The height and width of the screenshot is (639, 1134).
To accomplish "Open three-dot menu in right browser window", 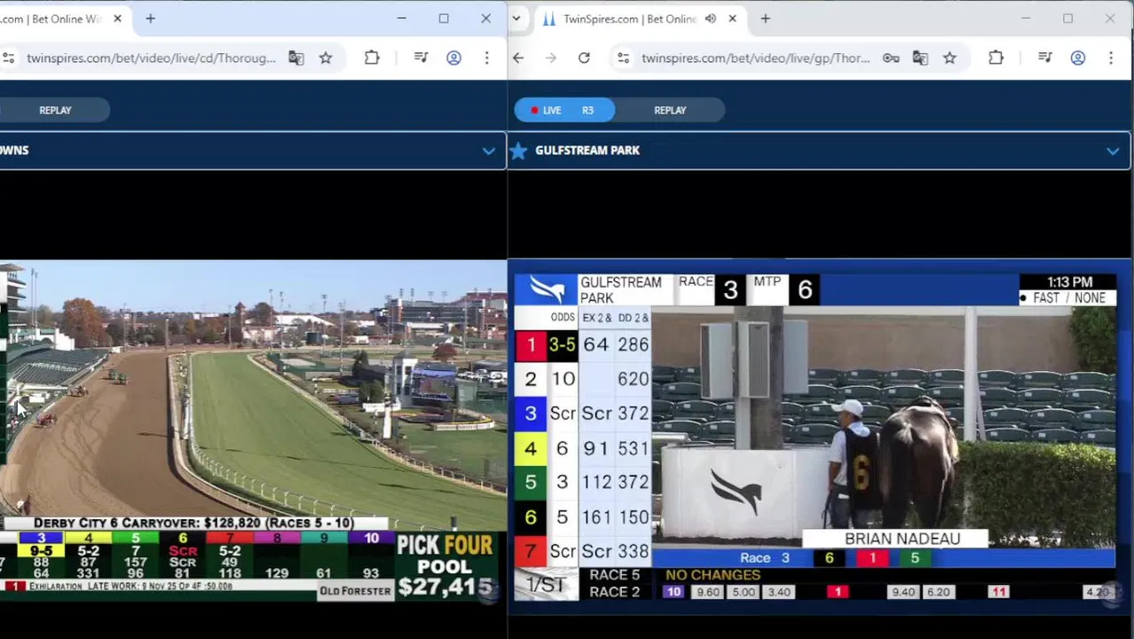I will tap(1111, 58).
